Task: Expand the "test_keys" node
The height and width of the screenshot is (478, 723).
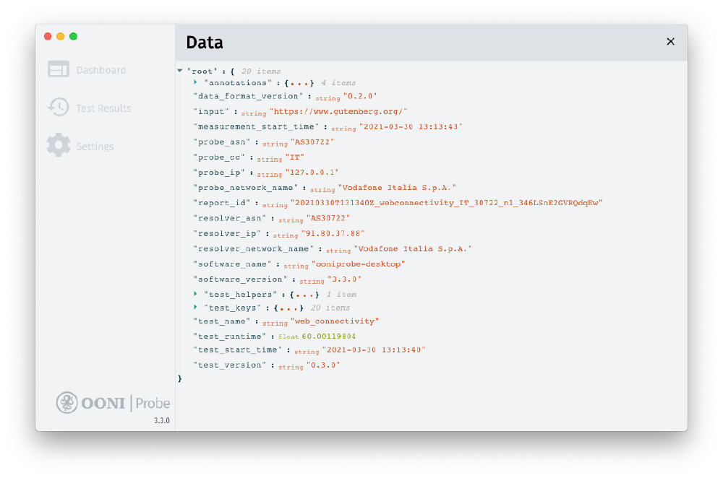Action: coord(196,308)
